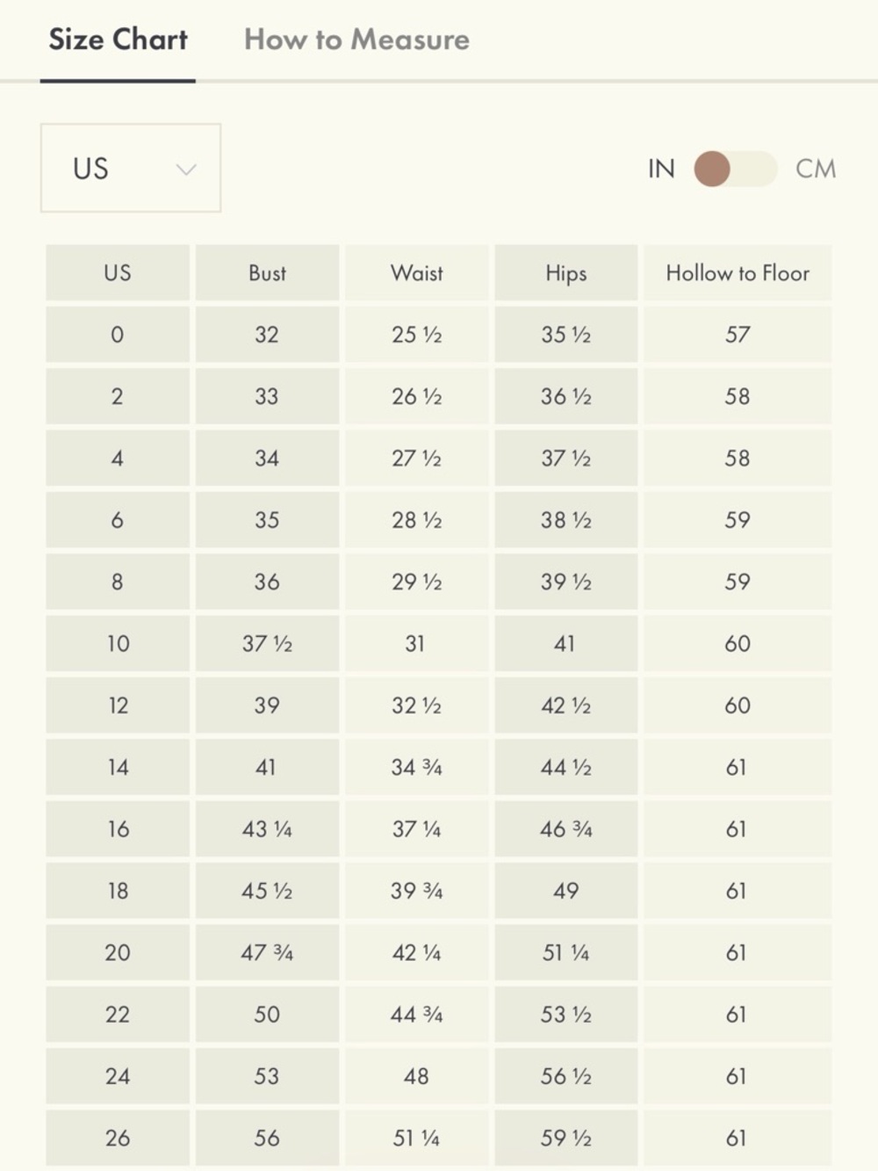Image resolution: width=878 pixels, height=1171 pixels.
Task: Select the Size Chart tab
Action: pyautogui.click(x=118, y=40)
